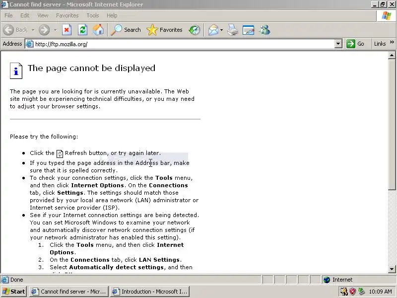This screenshot has width=397, height=298.
Task: Click the green Go button
Action: tap(355, 44)
